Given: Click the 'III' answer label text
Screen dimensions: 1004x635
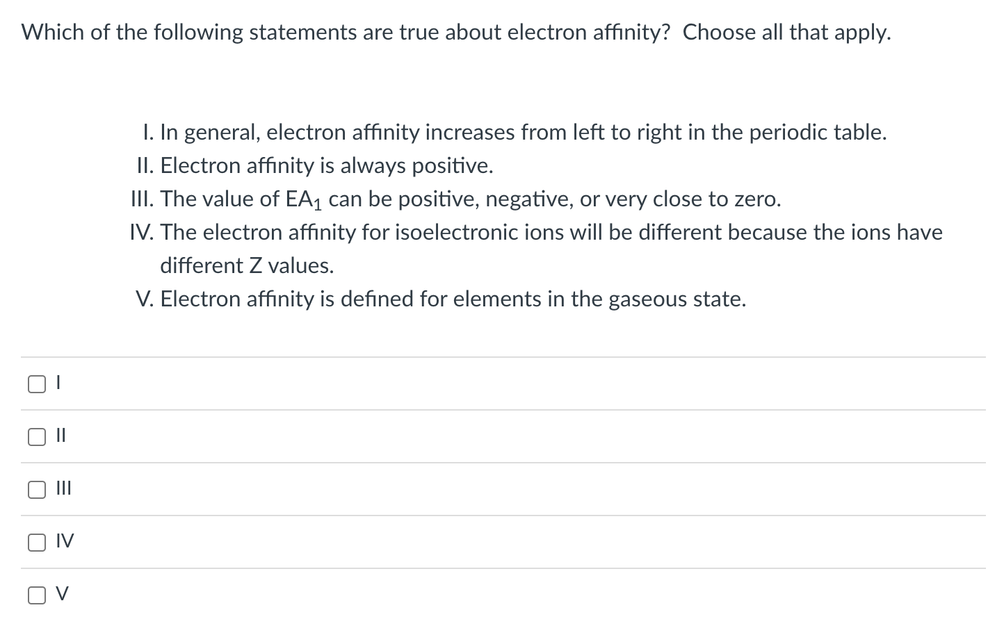Looking at the screenshot, I should pos(63,488).
